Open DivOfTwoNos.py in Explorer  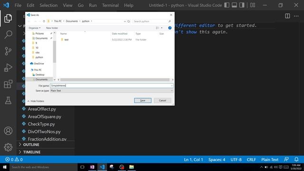[x=44, y=132]
